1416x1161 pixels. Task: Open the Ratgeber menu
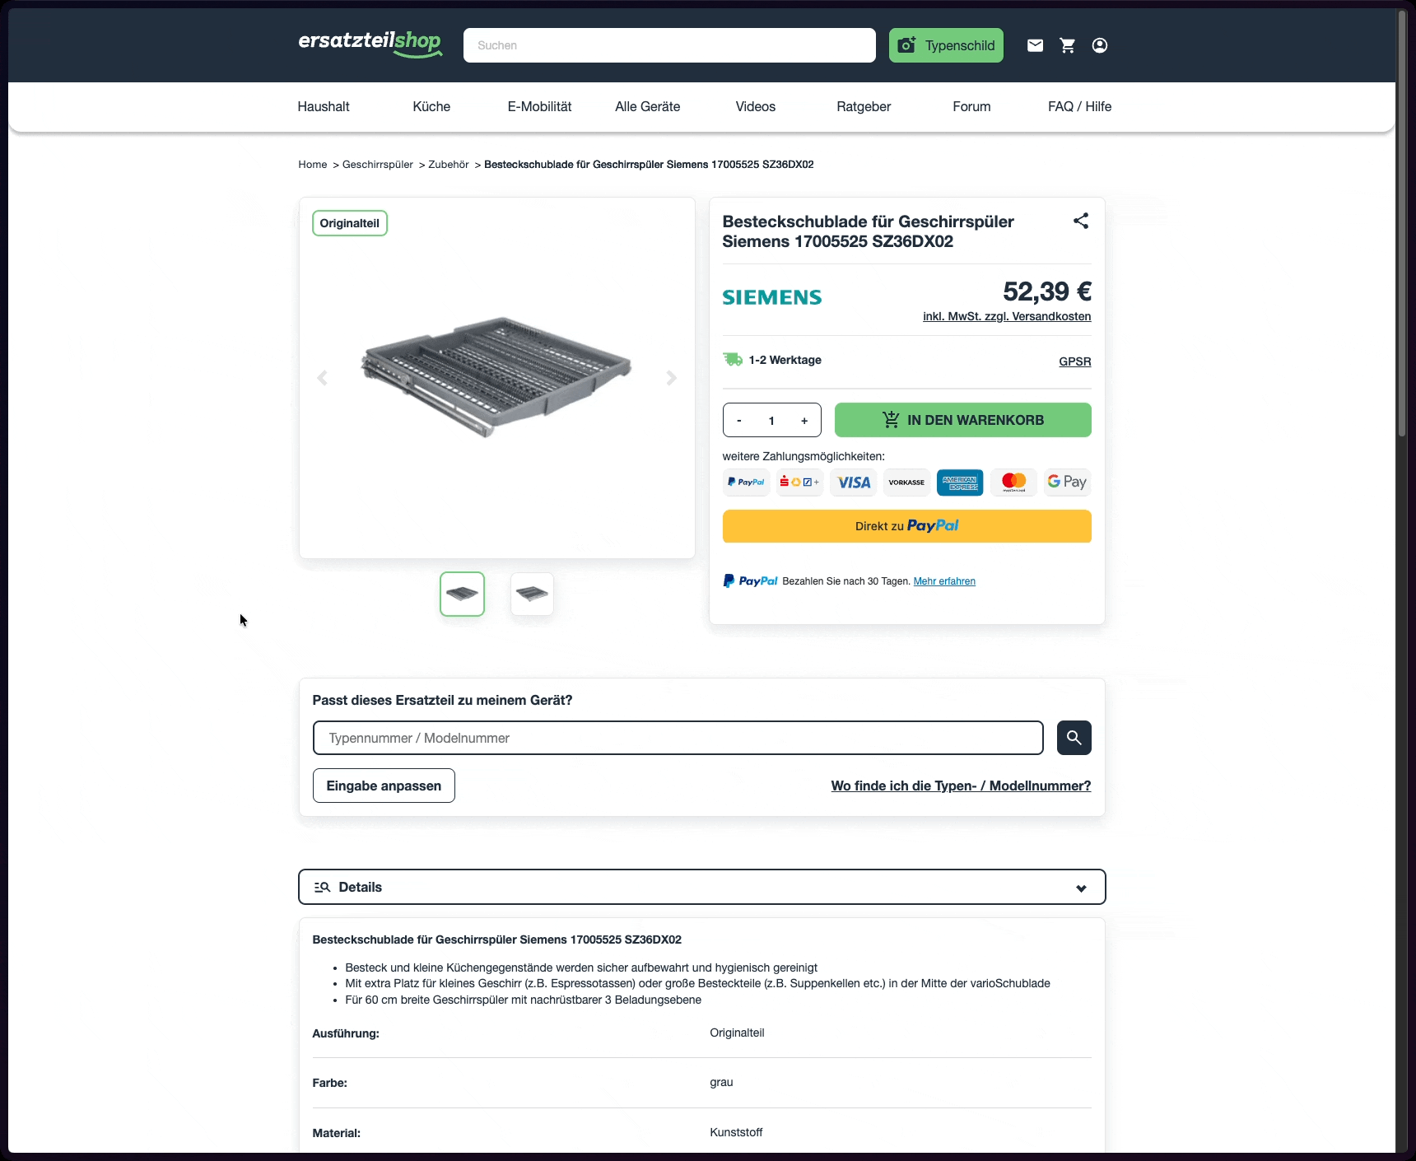coord(864,107)
